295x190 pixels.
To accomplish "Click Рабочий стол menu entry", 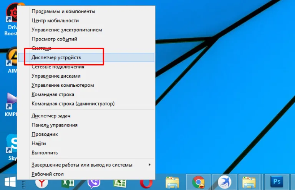I will click(x=86, y=174).
